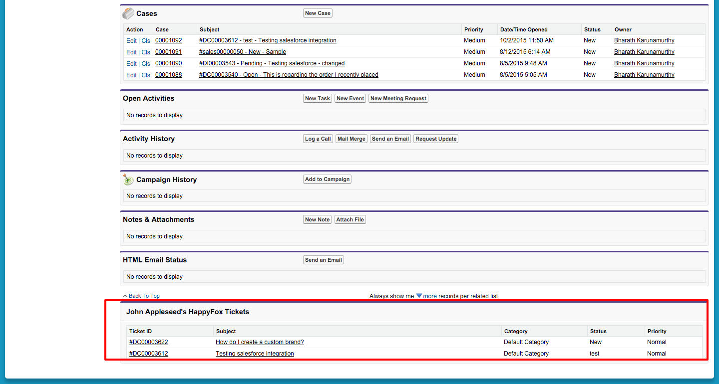
Task: Open case number 00001092
Action: coord(169,40)
